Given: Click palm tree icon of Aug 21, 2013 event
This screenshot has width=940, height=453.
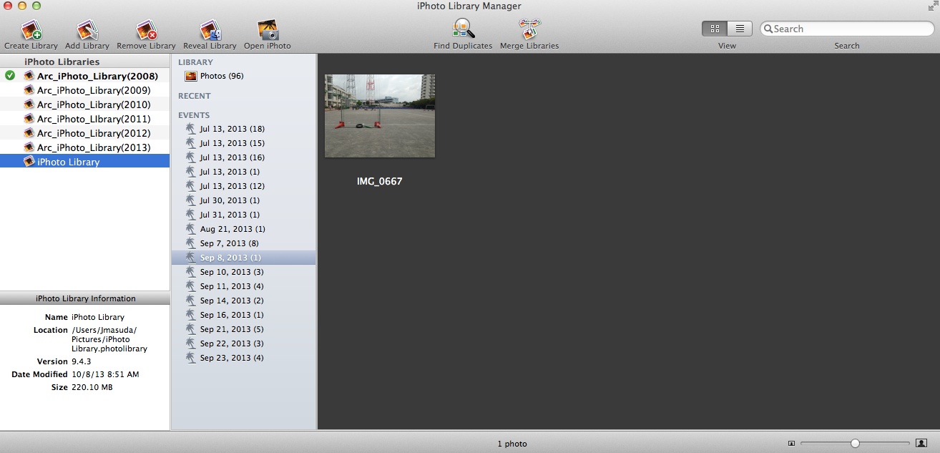Looking at the screenshot, I should (190, 229).
